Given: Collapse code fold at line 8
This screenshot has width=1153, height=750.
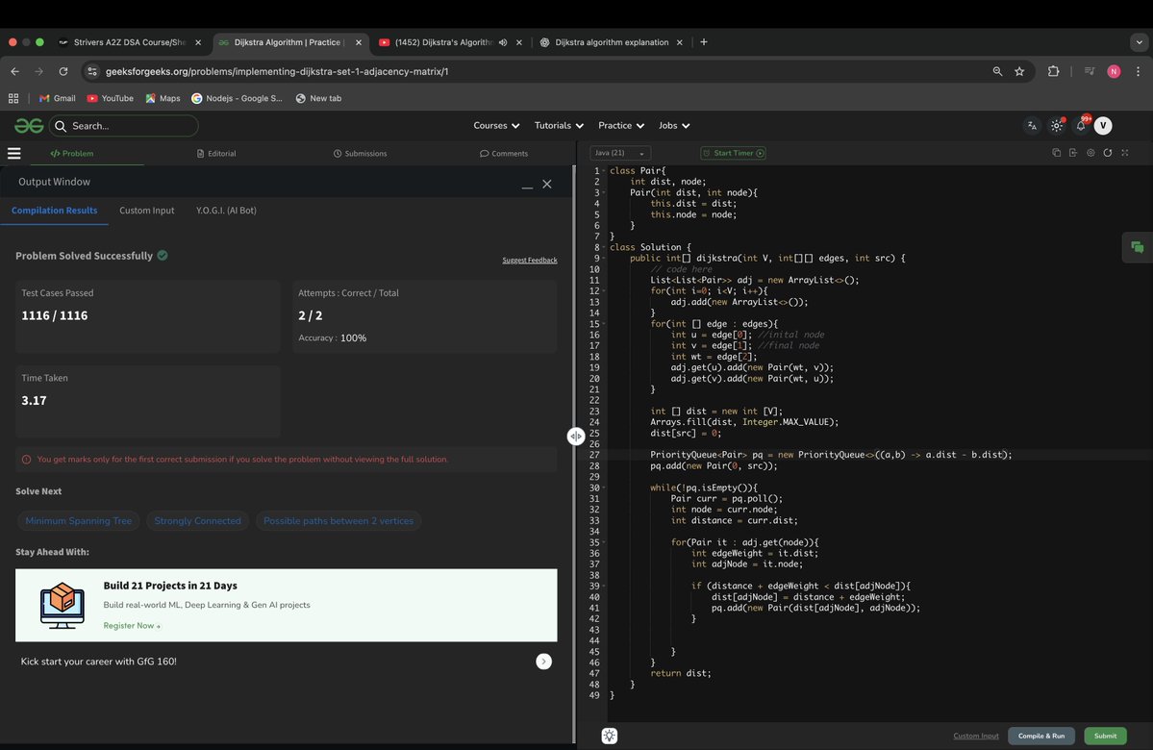Looking at the screenshot, I should click(604, 248).
